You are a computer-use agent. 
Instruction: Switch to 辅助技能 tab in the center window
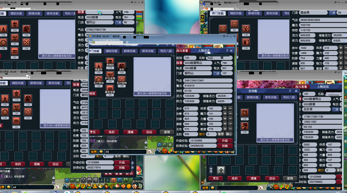click(111, 51)
